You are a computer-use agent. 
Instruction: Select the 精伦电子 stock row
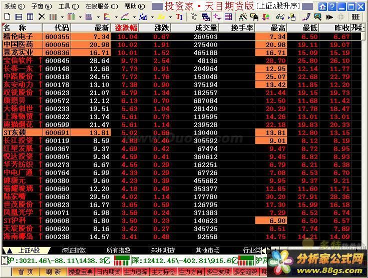(x=181, y=36)
